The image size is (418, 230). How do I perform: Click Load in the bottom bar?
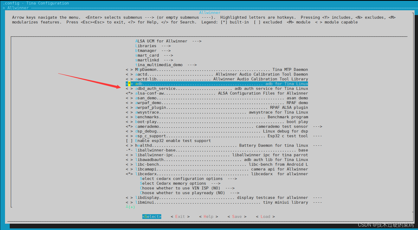tap(265, 217)
